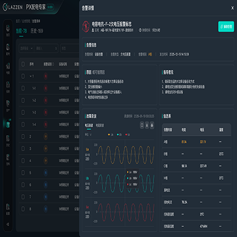Image resolution: width=237 pixels, height=237 pixels.
Task: Click the red alarm emblem in detail header
Action: pos(86,27)
